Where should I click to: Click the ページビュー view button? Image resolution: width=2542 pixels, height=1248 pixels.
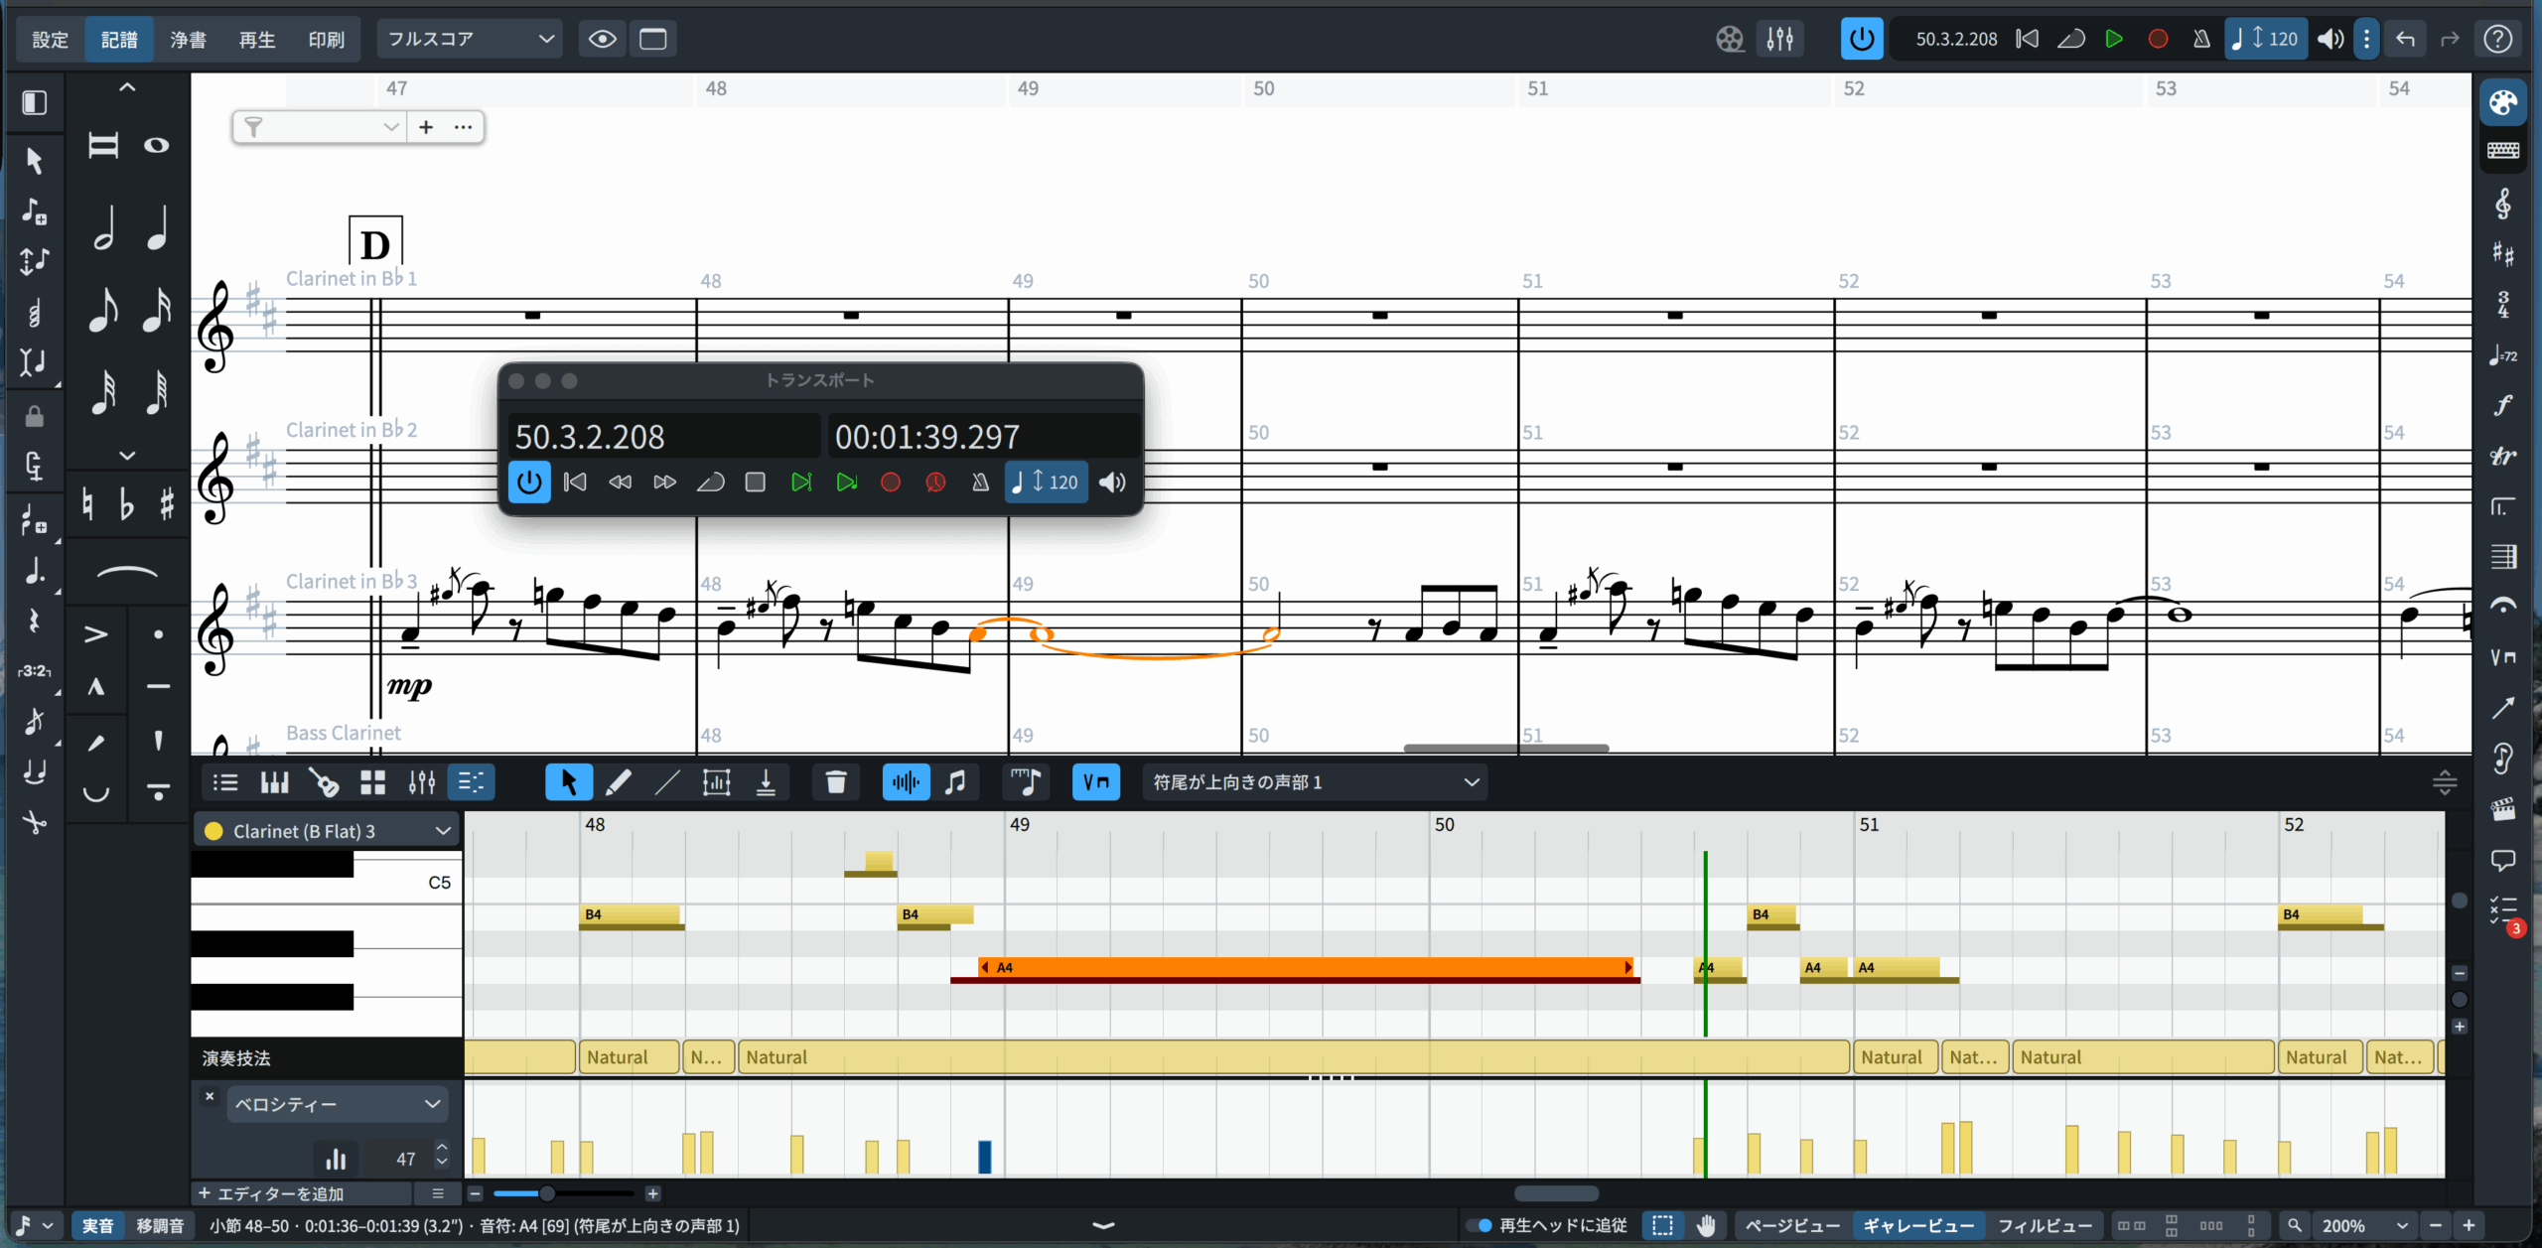[x=1791, y=1225]
